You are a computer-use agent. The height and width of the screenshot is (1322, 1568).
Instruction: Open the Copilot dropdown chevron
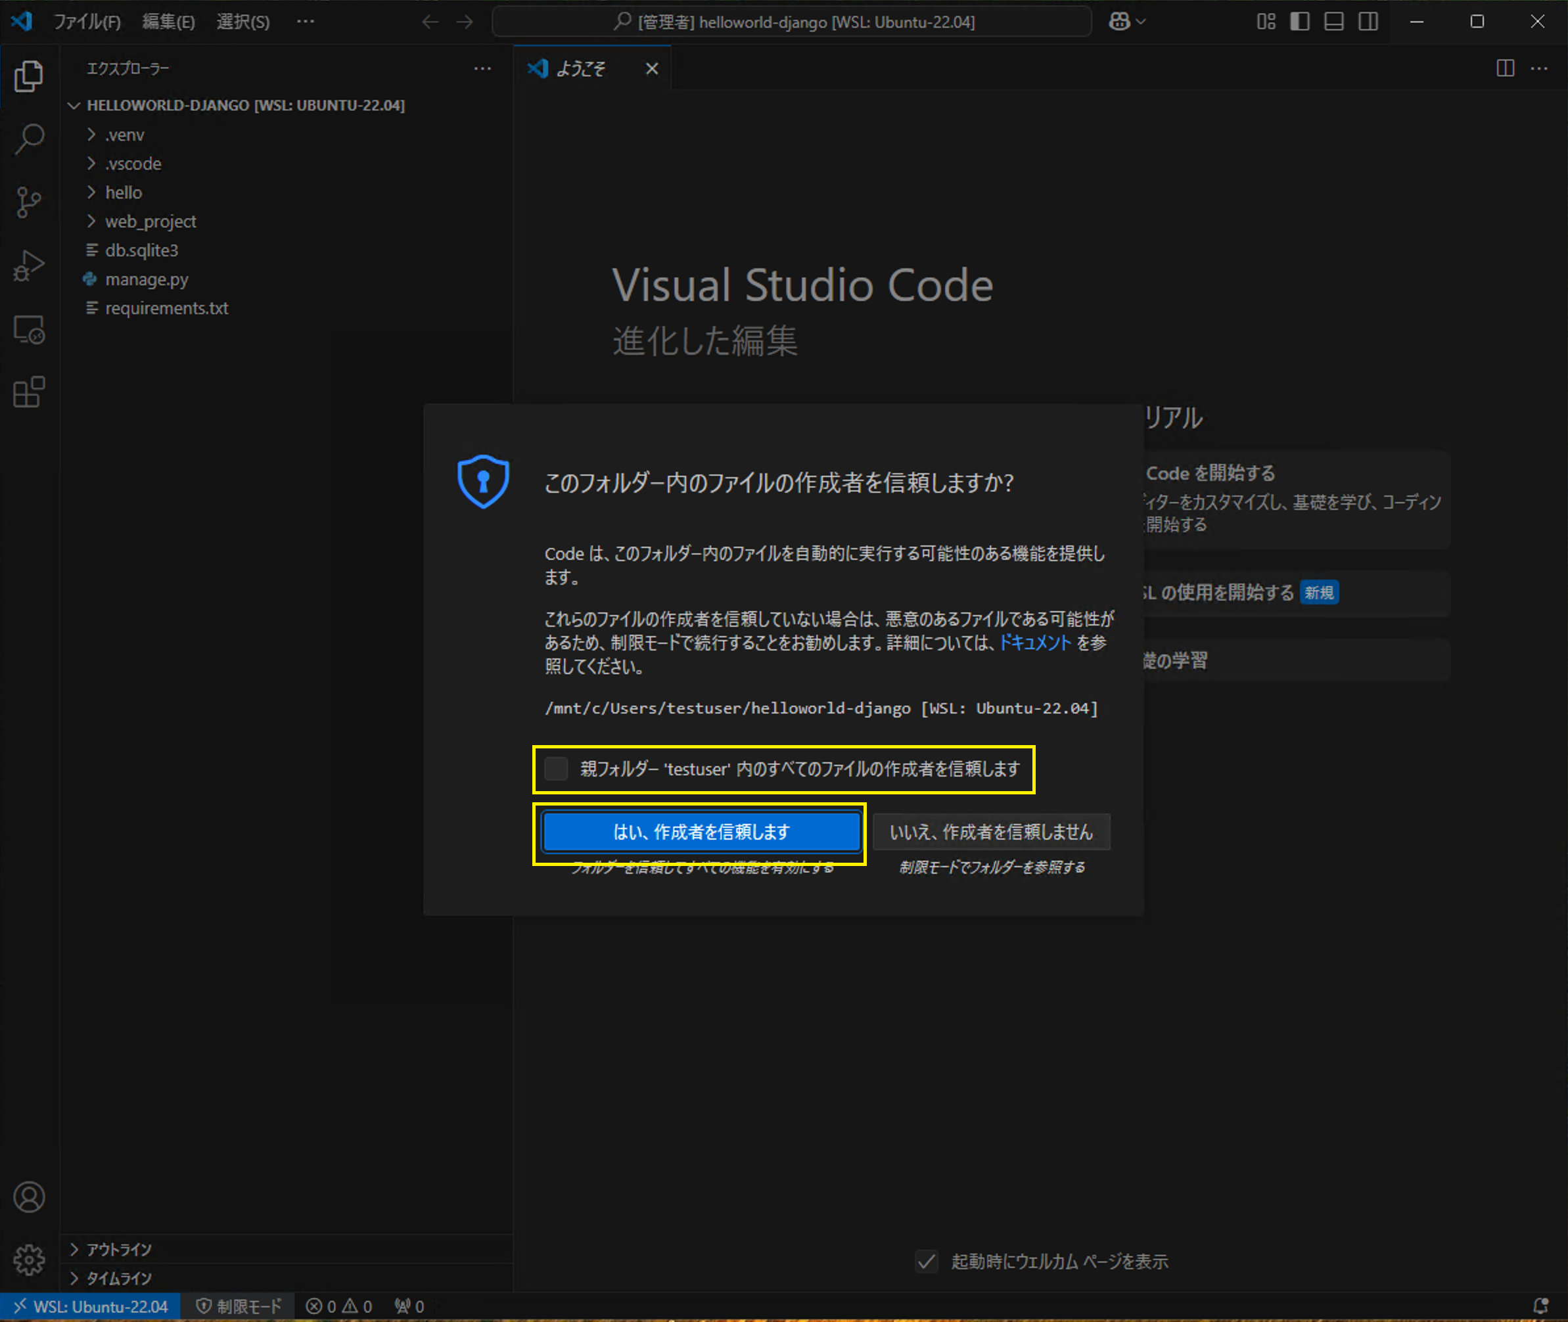point(1141,22)
